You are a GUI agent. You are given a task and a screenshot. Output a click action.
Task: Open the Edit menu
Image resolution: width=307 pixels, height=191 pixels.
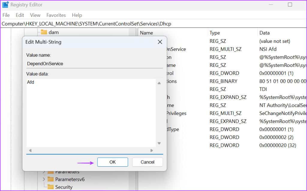pos(20,15)
